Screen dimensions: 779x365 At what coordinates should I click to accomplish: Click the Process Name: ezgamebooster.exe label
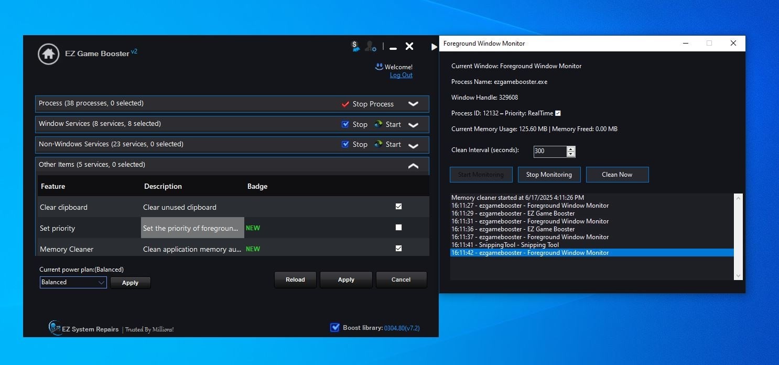click(499, 82)
